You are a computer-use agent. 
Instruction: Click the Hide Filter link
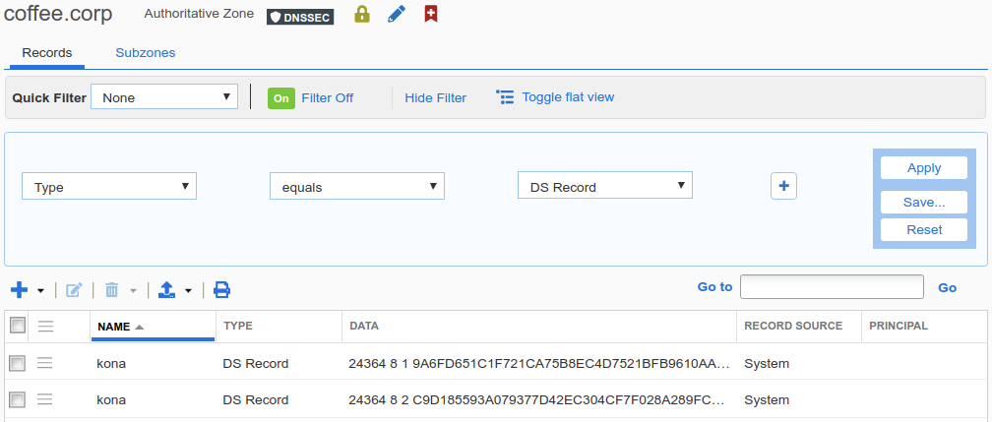pos(435,98)
